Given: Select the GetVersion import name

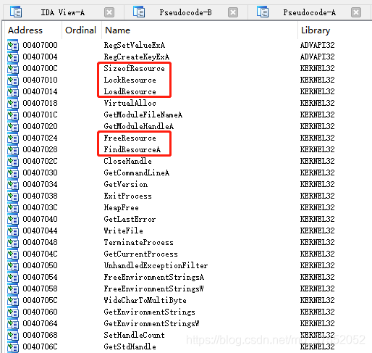Looking at the screenshot, I should pos(126,184).
